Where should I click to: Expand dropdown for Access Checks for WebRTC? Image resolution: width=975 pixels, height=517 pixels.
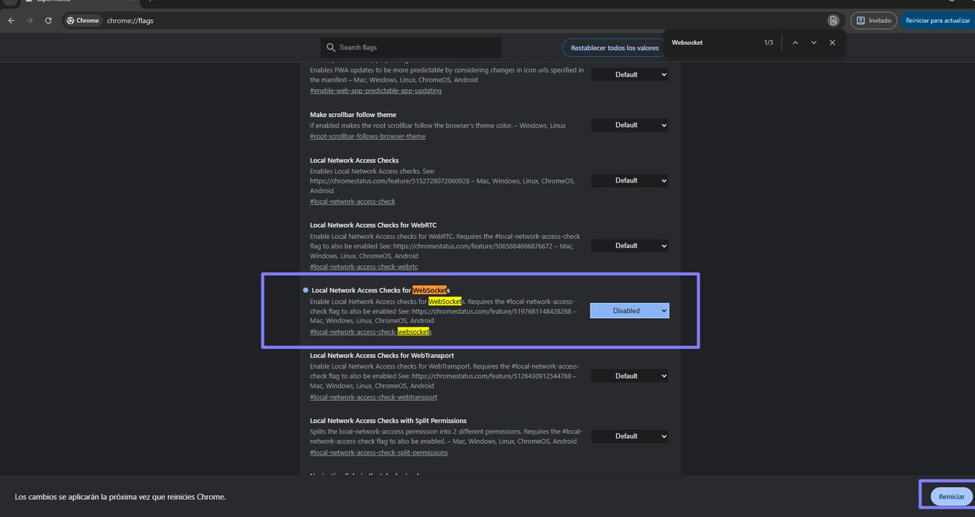(630, 245)
